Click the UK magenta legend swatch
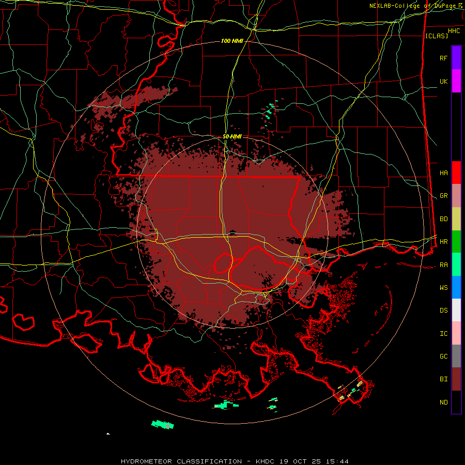465x465 pixels. (x=456, y=81)
